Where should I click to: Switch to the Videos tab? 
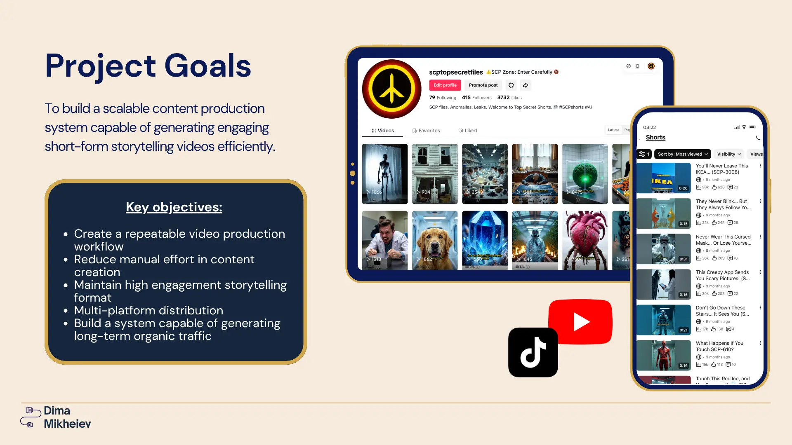pyautogui.click(x=382, y=131)
